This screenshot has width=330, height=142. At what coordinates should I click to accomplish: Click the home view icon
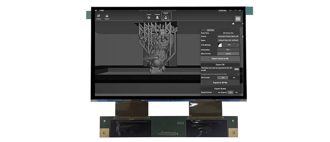[x=233, y=24]
